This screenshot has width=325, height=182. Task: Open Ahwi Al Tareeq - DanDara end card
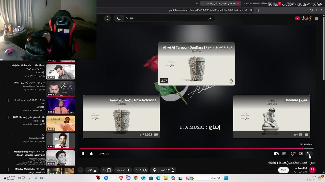point(197,64)
